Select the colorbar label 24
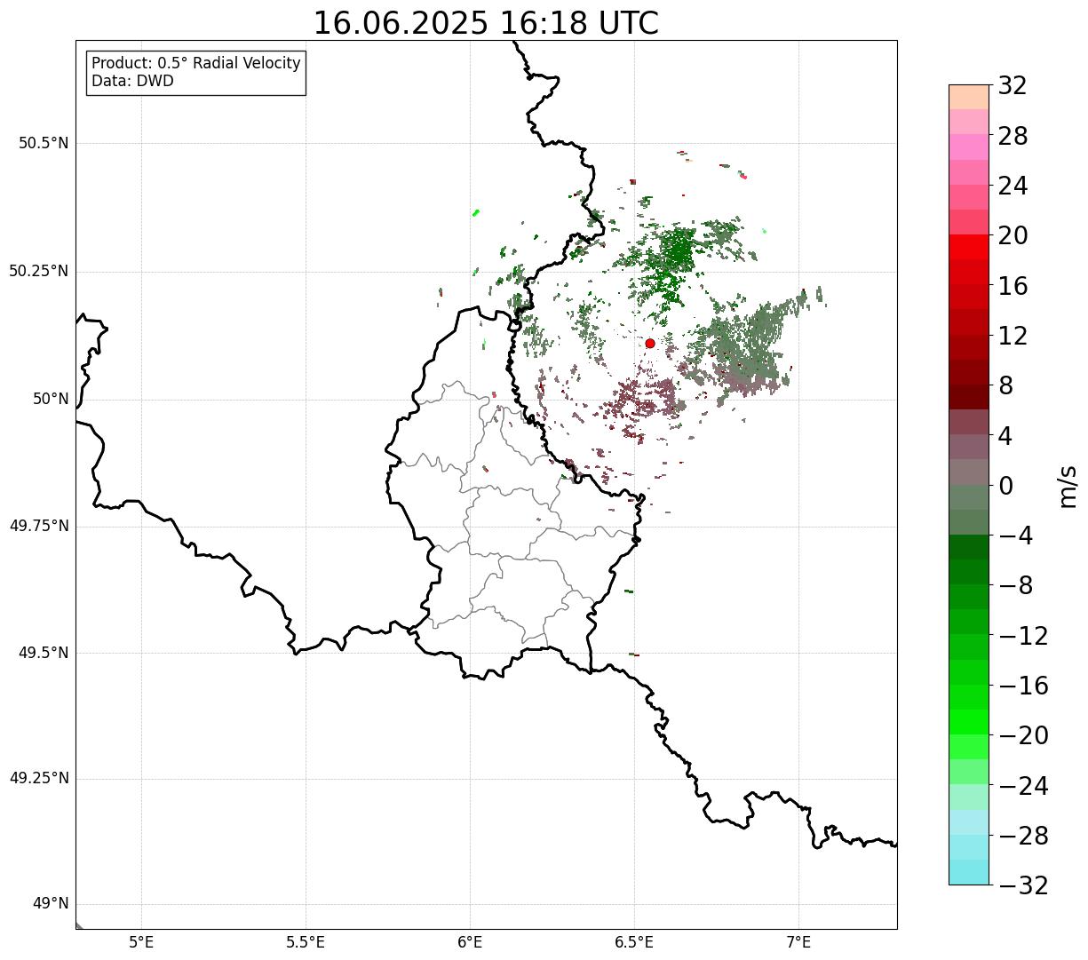The width and height of the screenshot is (1088, 960). [1013, 186]
